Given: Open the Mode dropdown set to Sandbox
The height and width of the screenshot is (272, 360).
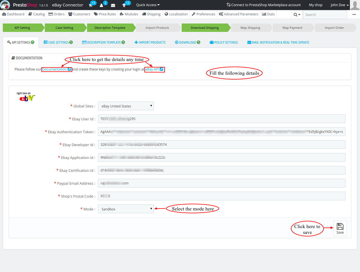Looking at the screenshot, I should click(126, 209).
